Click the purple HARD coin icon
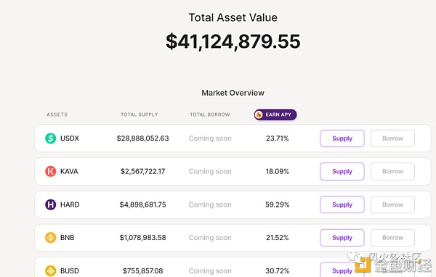 pyautogui.click(x=51, y=204)
